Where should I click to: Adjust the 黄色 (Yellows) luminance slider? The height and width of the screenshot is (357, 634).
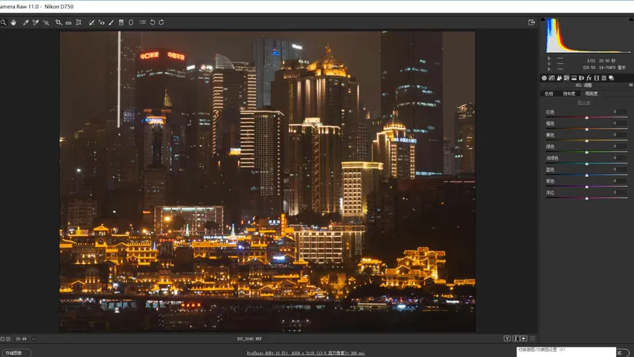tap(586, 141)
